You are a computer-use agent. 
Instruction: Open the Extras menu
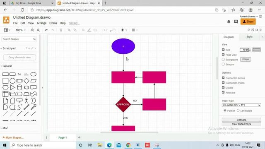coord(53,23)
